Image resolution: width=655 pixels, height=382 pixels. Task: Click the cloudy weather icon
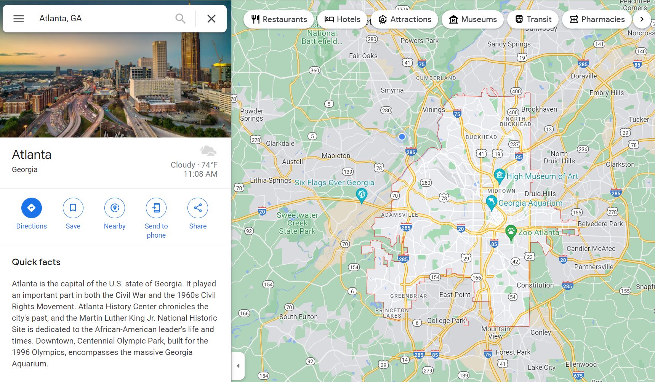tap(208, 150)
